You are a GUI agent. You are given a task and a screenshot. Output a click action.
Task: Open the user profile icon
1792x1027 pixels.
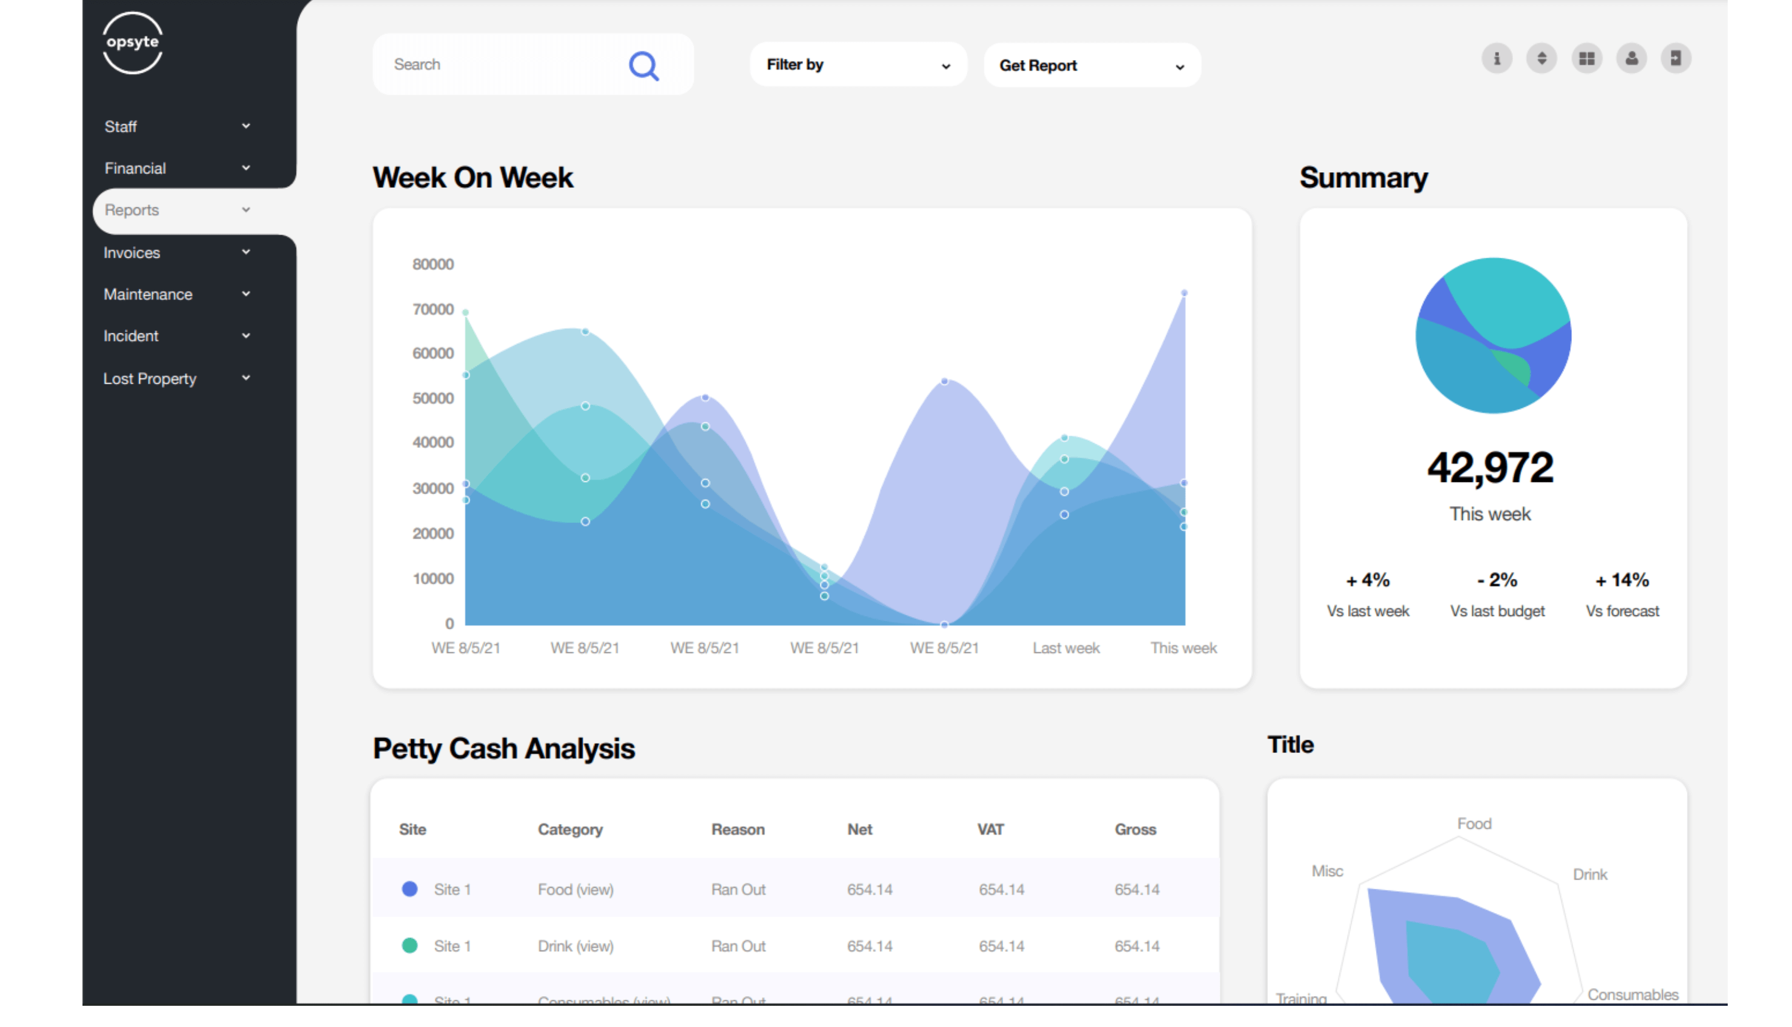(1632, 59)
